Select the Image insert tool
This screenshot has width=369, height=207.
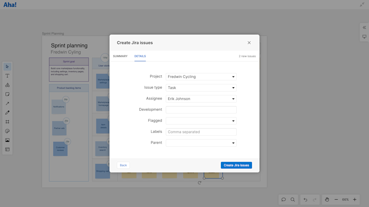click(x=7, y=140)
